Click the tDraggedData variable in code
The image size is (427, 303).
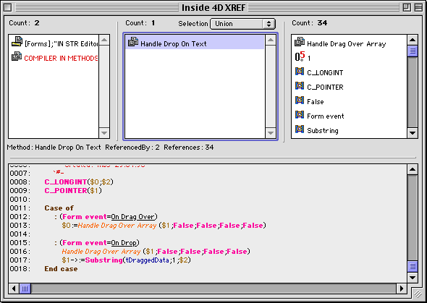click(148, 260)
